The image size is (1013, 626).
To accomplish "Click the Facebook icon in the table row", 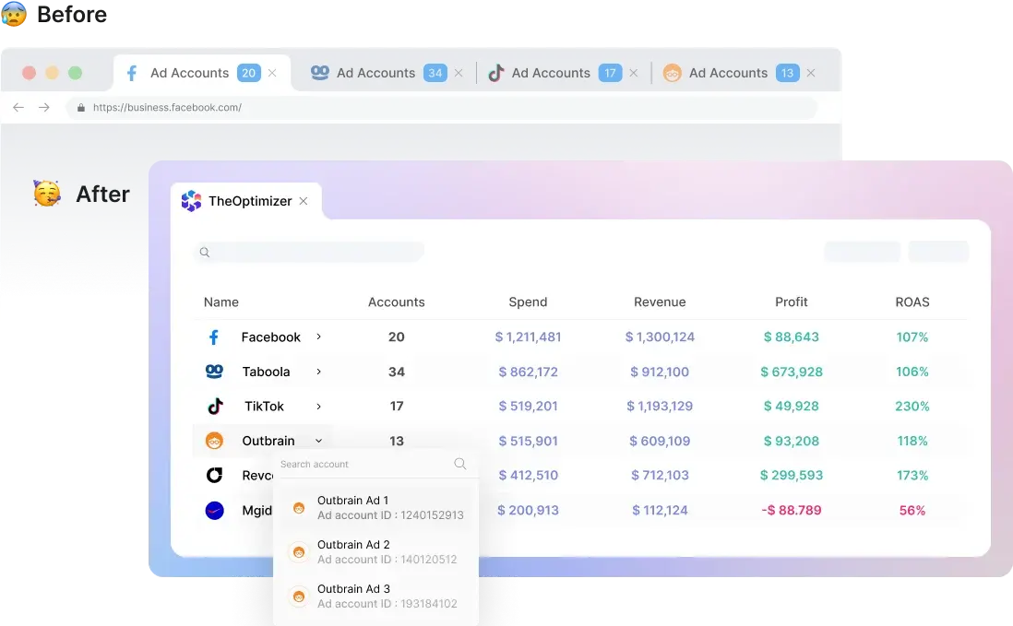I will pyautogui.click(x=214, y=337).
